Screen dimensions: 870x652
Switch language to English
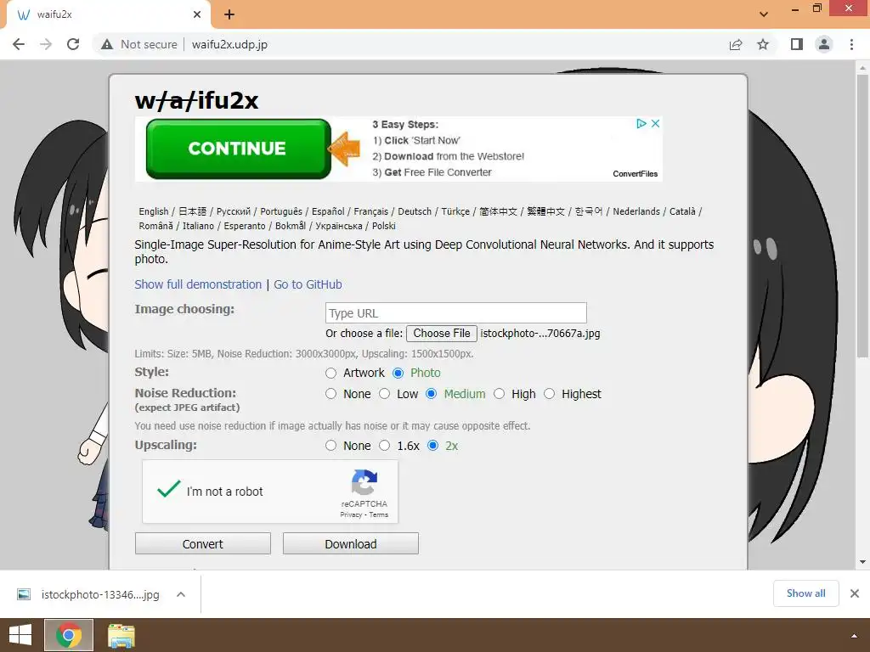(154, 211)
